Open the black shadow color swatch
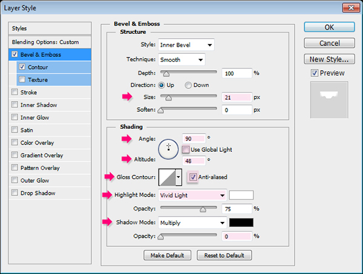Image resolution: width=363 pixels, height=274 pixels. (x=241, y=223)
